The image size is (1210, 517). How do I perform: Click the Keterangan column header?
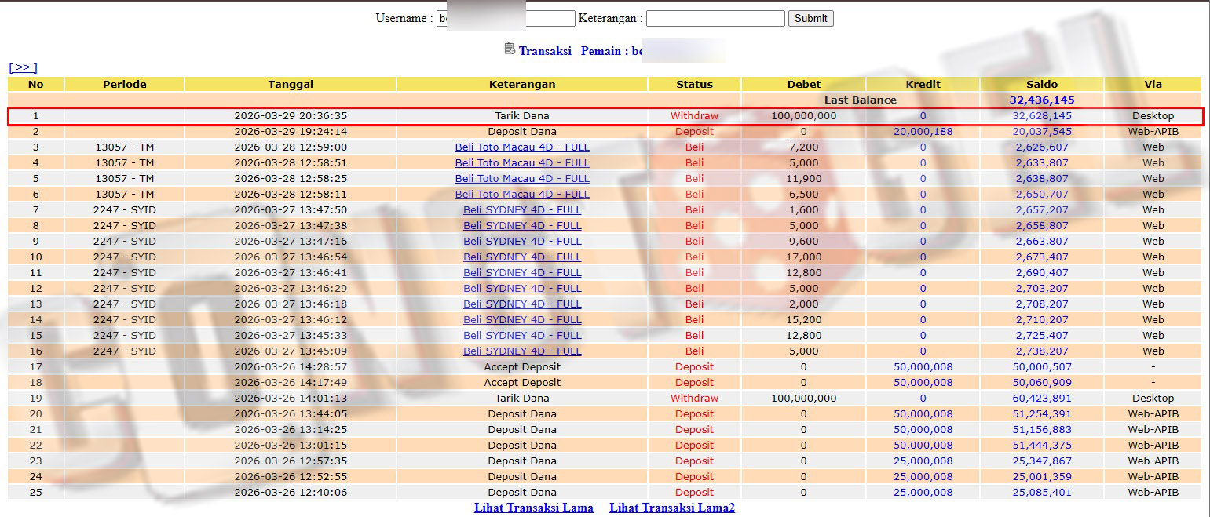[522, 84]
